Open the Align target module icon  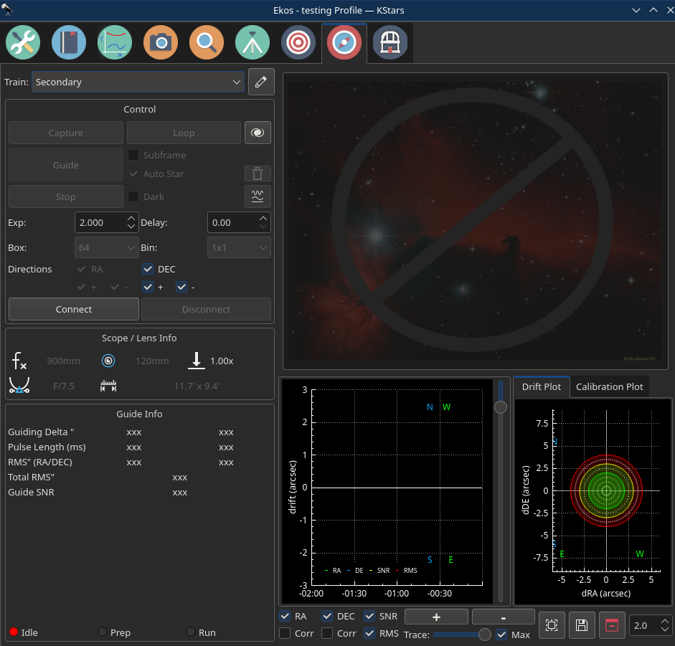pyautogui.click(x=298, y=42)
